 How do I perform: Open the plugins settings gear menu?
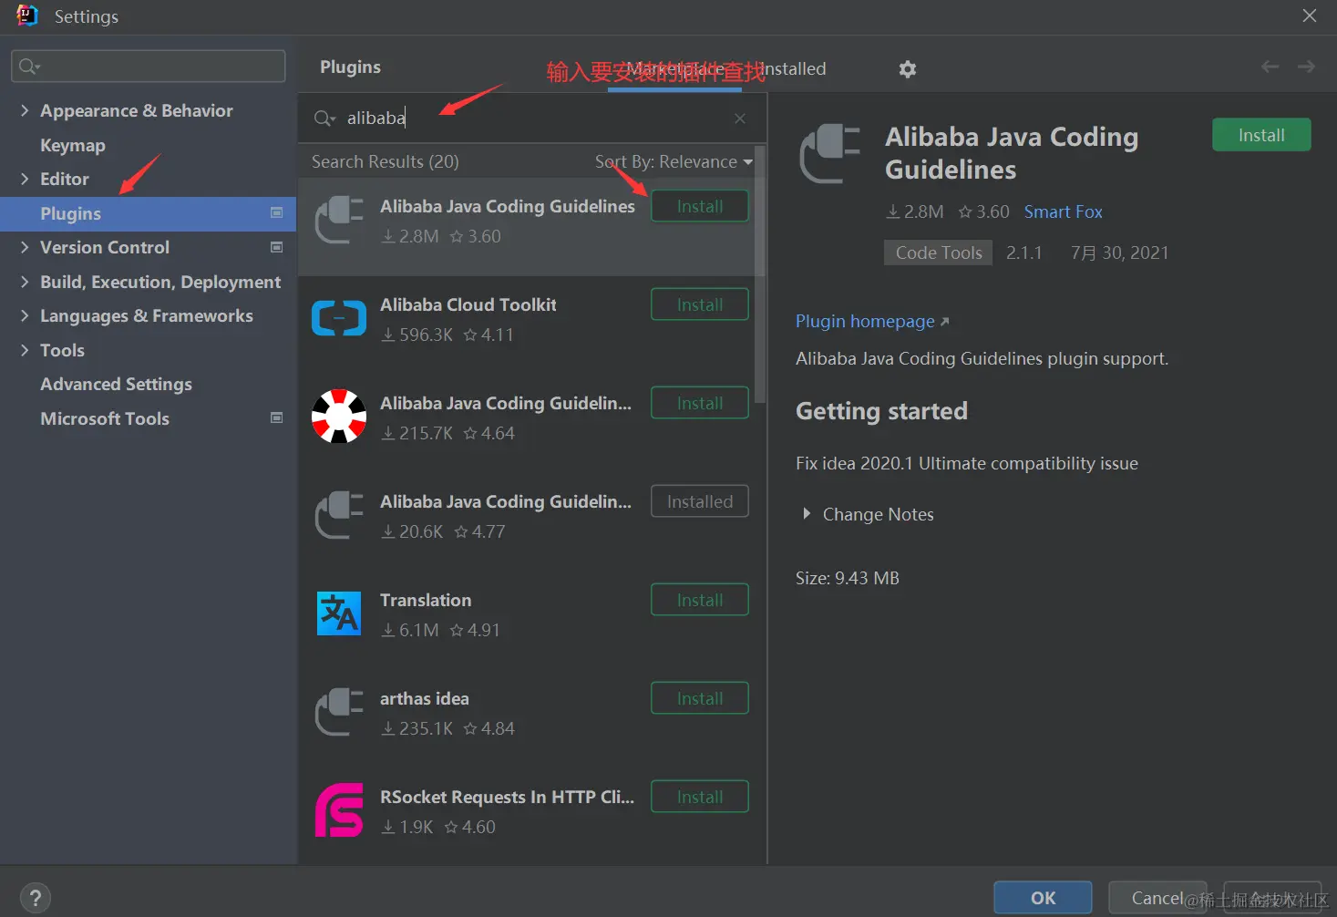pos(907,69)
